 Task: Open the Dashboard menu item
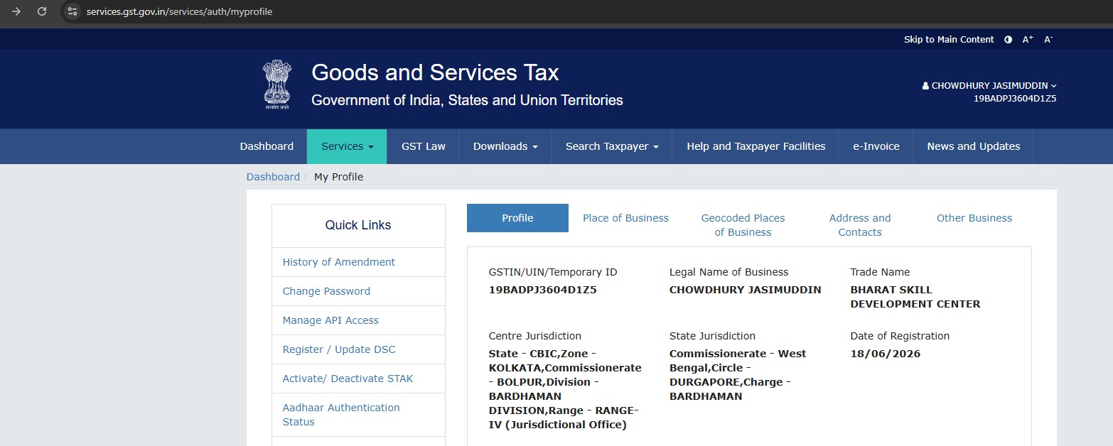[x=267, y=146]
